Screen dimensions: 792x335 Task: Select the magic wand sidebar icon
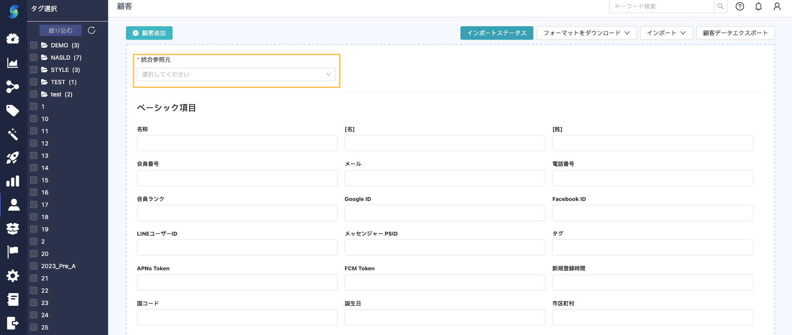click(13, 134)
